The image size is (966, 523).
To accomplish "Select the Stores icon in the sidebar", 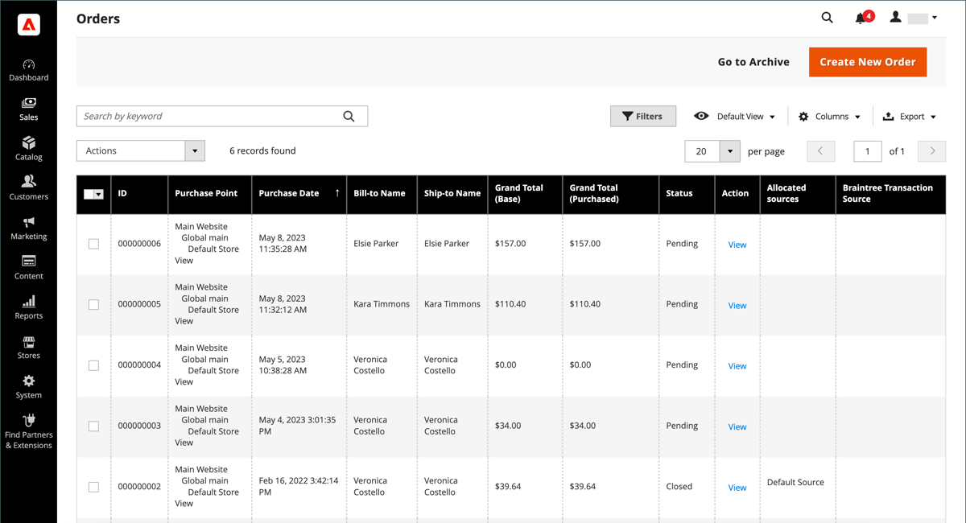I will coord(28,346).
